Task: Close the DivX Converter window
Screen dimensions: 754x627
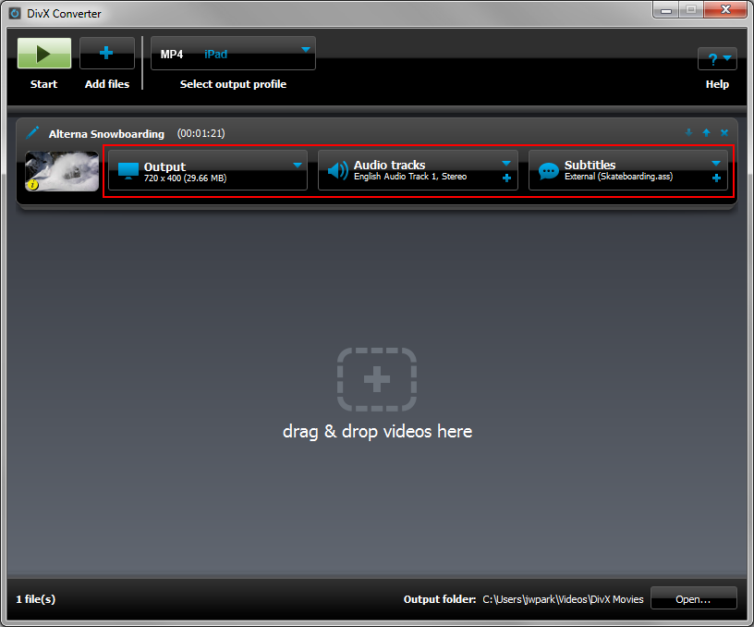Action: tap(725, 9)
